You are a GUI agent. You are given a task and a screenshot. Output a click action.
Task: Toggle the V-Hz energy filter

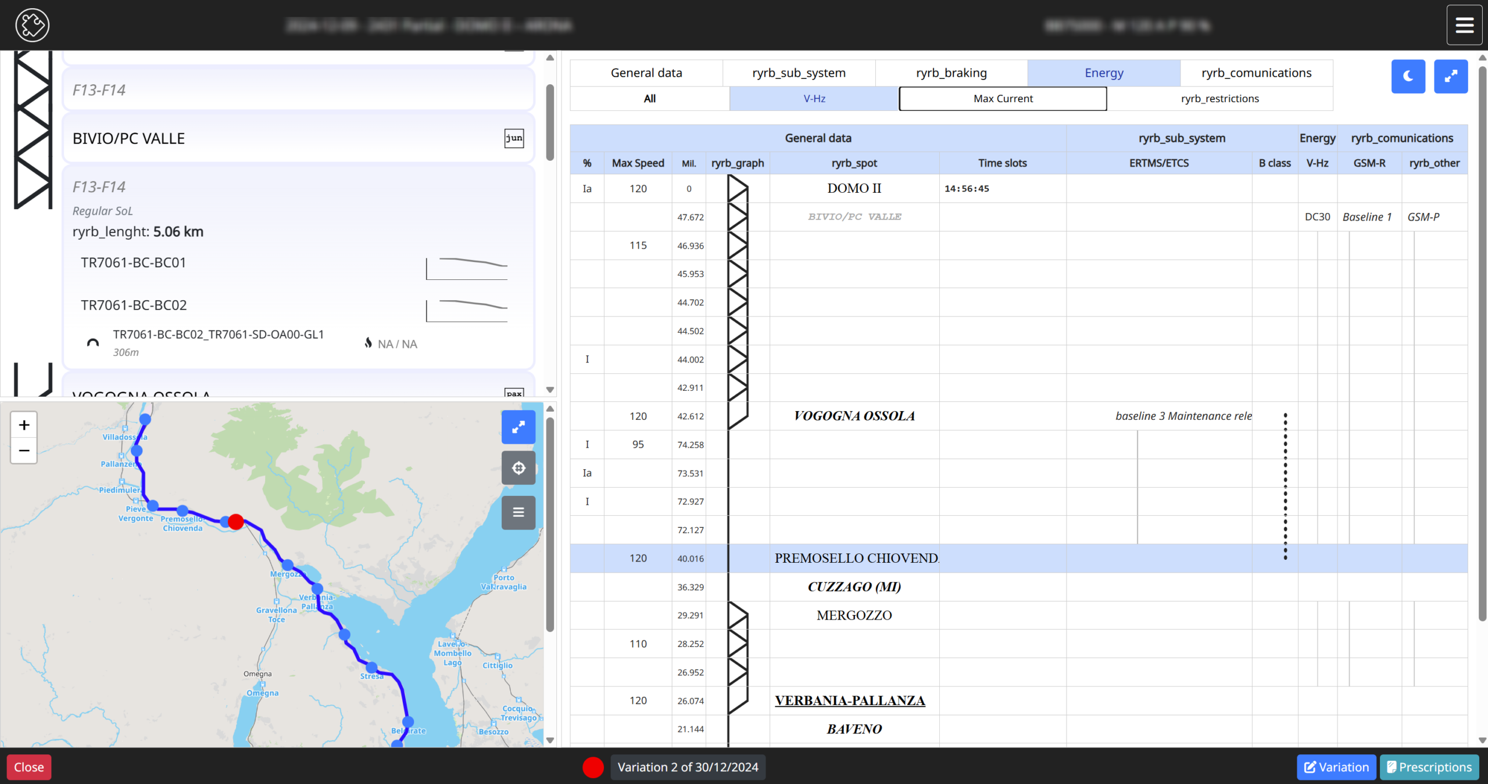[814, 99]
